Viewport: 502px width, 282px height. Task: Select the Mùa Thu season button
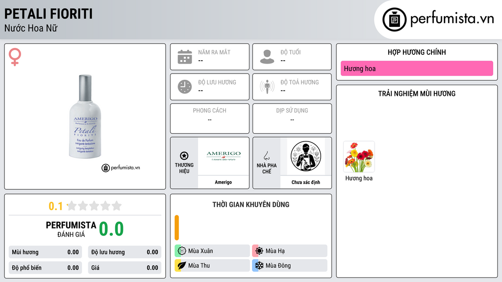coord(212,265)
